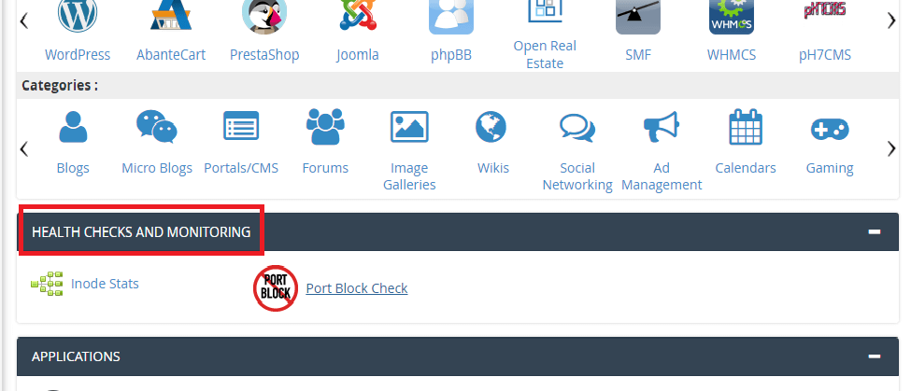Advance categories list with right arrow
This screenshot has height=391, width=911.
click(891, 149)
